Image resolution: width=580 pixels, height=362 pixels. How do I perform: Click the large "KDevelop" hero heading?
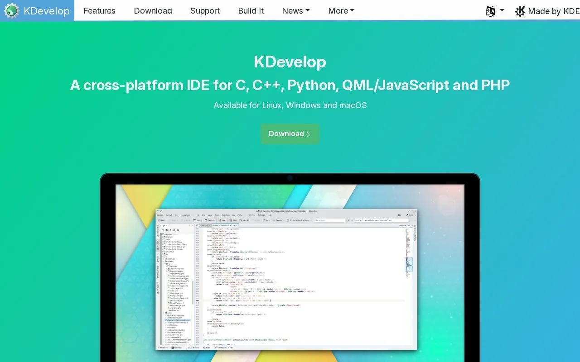click(x=290, y=62)
